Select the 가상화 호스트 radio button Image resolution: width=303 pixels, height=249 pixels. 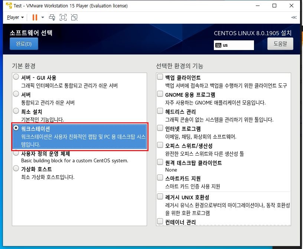(16, 168)
